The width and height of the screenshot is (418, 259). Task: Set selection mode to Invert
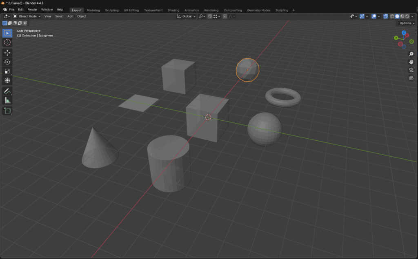pyautogui.click(x=20, y=23)
